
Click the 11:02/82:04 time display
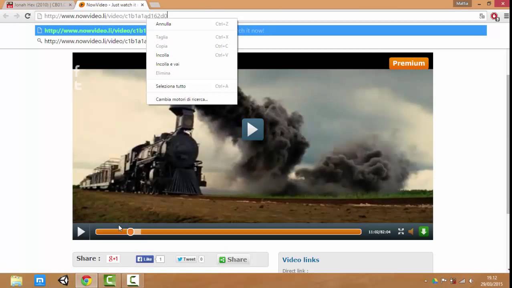(379, 232)
